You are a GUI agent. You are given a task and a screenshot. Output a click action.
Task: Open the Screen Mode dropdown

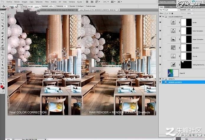click(120, 2)
